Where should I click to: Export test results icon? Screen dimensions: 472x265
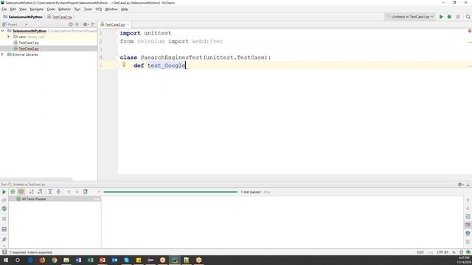tap(86, 191)
